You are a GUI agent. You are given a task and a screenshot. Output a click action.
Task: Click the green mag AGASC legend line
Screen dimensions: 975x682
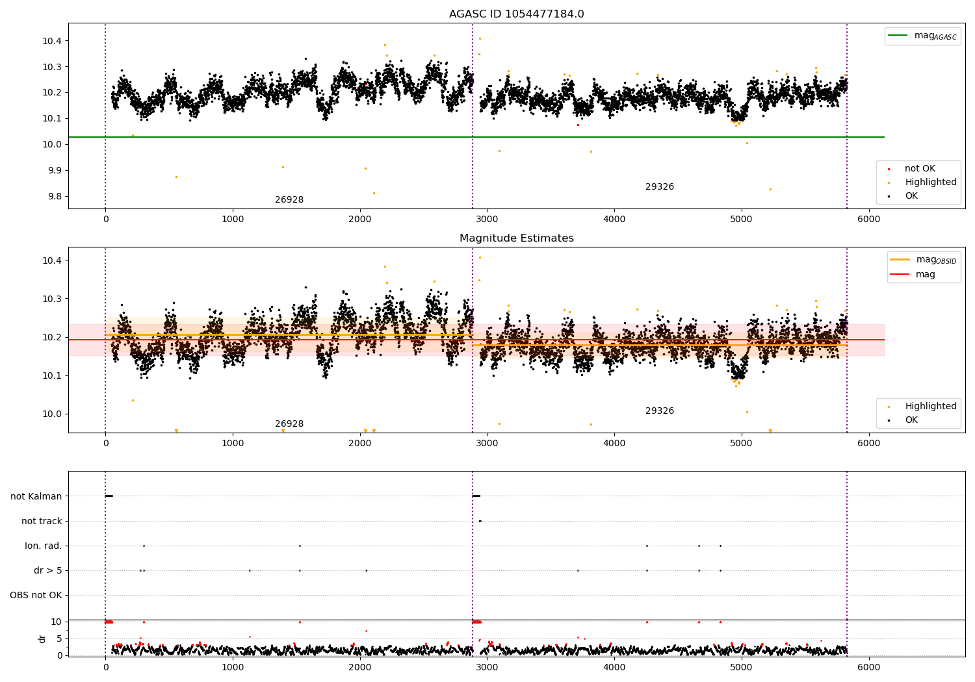pyautogui.click(x=898, y=36)
